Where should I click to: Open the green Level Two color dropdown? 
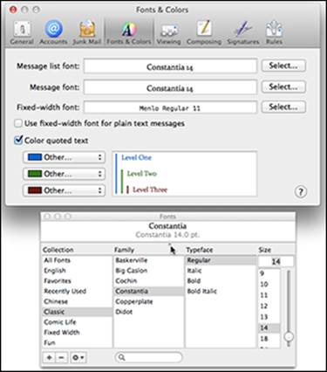pos(64,174)
